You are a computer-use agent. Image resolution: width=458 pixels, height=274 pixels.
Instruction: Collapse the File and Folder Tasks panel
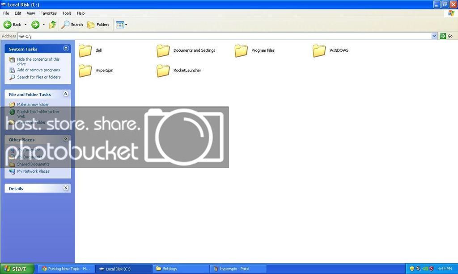[x=66, y=94]
